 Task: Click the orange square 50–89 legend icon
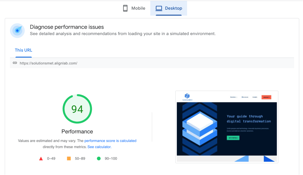click(69, 158)
